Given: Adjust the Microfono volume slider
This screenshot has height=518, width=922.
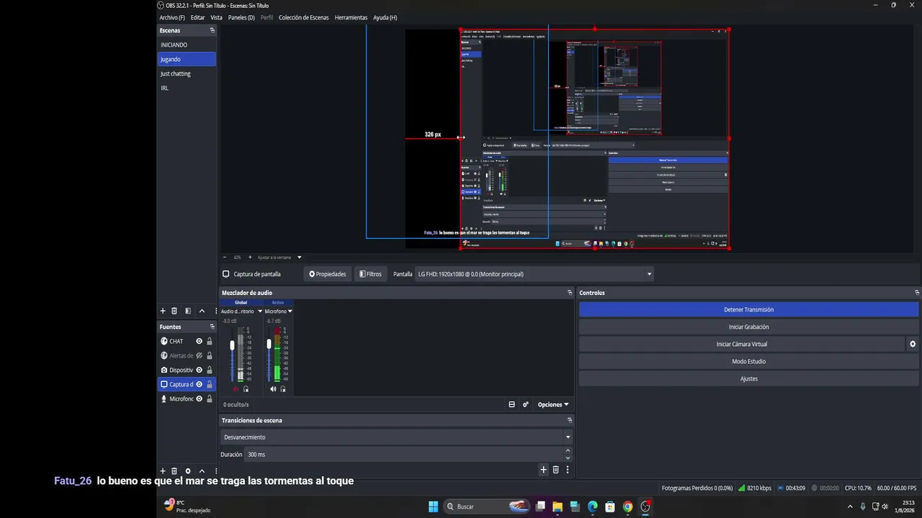Looking at the screenshot, I should [269, 345].
